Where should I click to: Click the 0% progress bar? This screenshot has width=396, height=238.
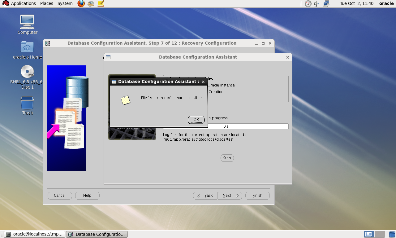tap(226, 126)
